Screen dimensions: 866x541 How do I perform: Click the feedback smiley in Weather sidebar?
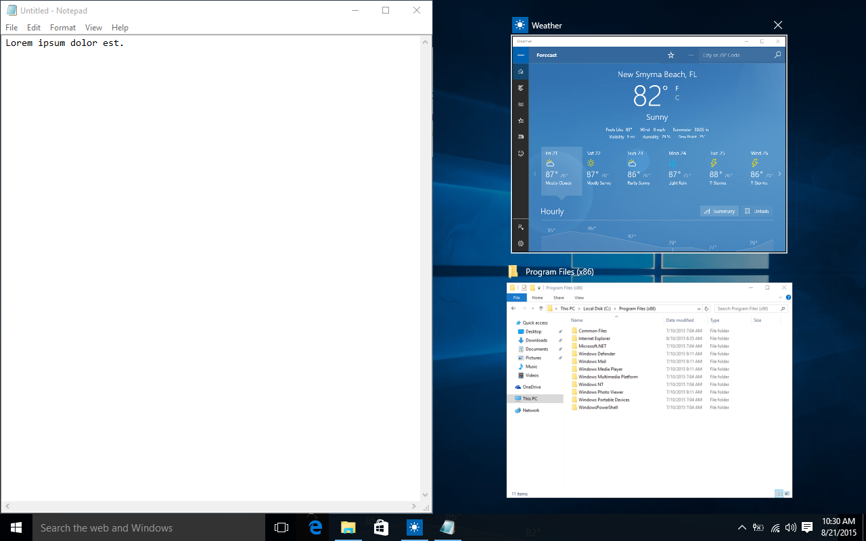coord(521,154)
